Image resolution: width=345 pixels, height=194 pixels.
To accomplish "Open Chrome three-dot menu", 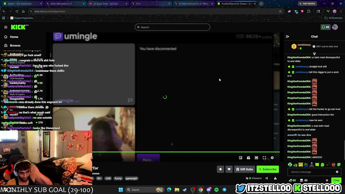I will click(341, 11).
